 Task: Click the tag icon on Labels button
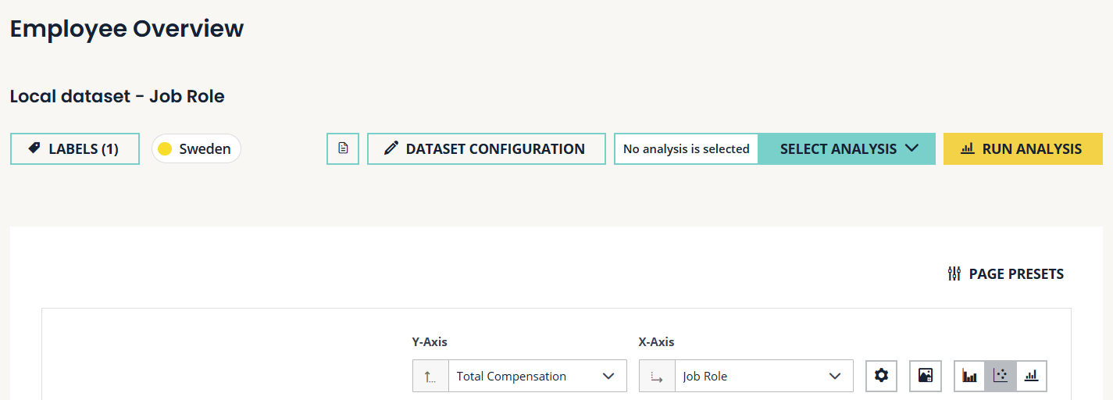point(34,148)
